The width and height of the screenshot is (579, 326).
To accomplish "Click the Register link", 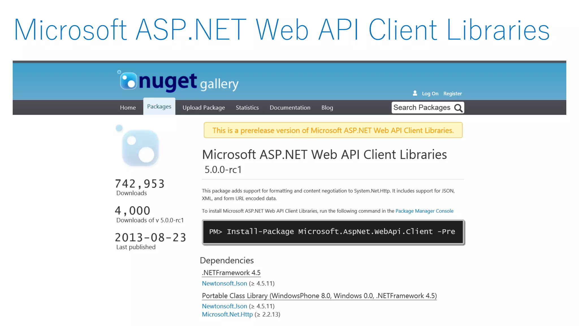I will point(452,94).
